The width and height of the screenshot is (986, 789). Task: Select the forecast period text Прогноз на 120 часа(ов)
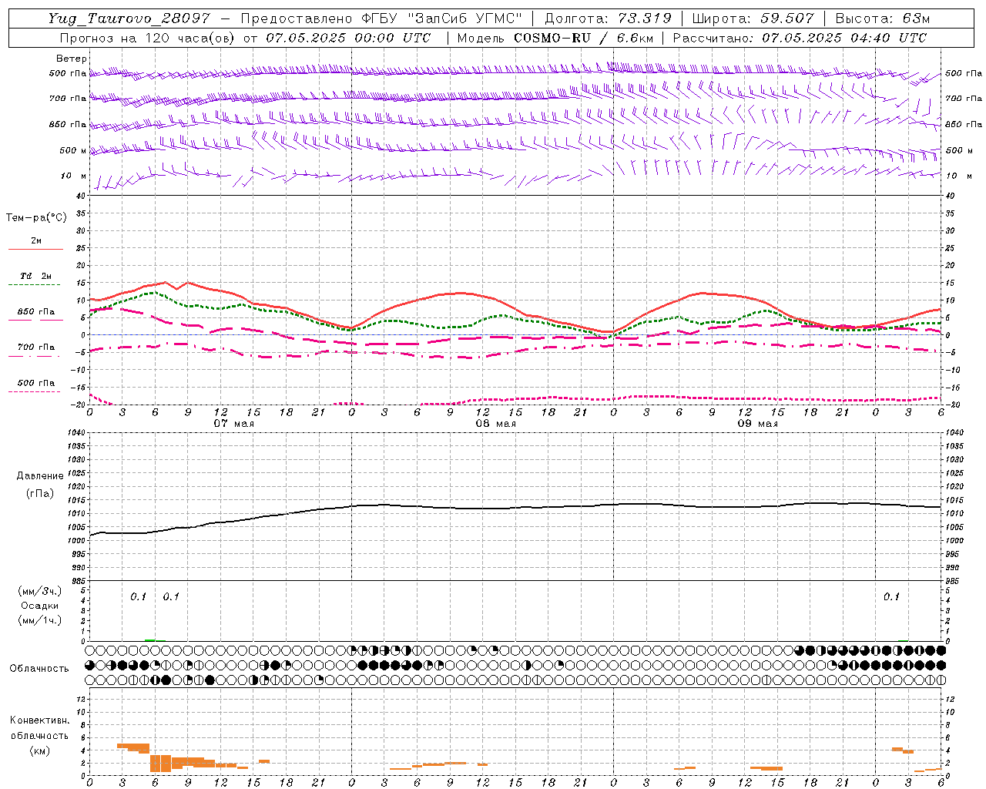point(148,38)
